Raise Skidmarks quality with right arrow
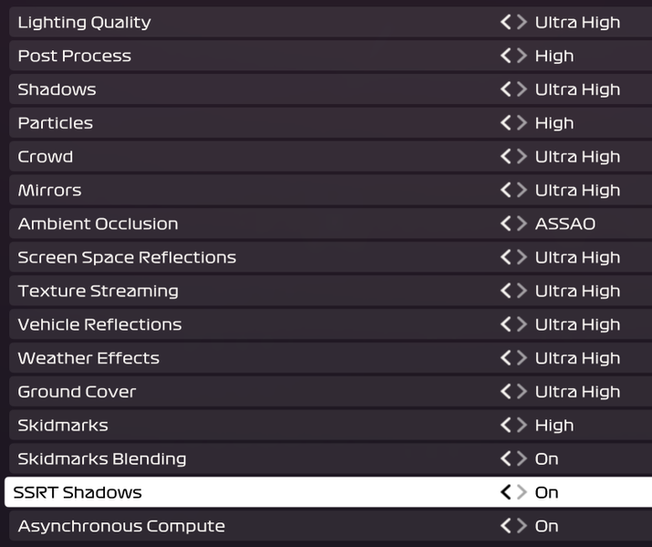The image size is (652, 547). (522, 425)
